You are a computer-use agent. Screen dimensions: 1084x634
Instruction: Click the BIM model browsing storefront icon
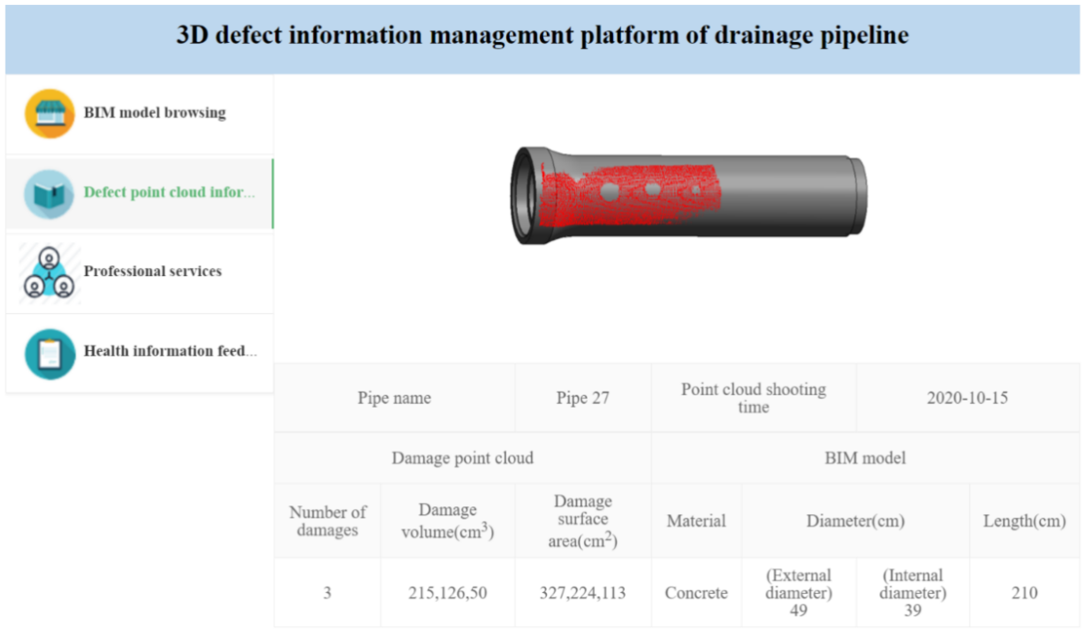[x=50, y=114]
